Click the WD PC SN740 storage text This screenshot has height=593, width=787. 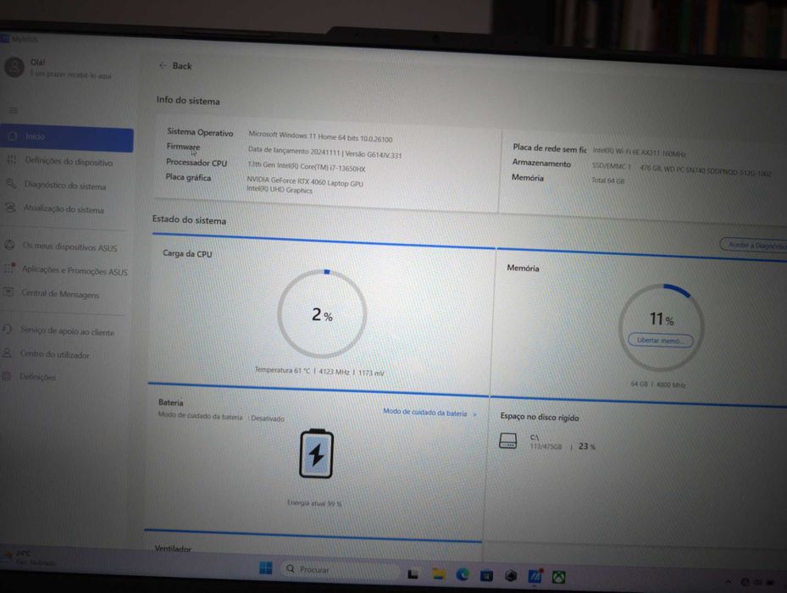[705, 170]
